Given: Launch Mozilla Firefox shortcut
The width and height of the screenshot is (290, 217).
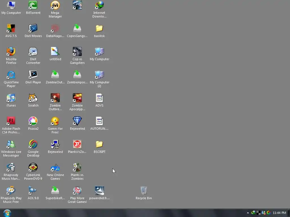Looking at the screenshot, I should [x=11, y=56].
